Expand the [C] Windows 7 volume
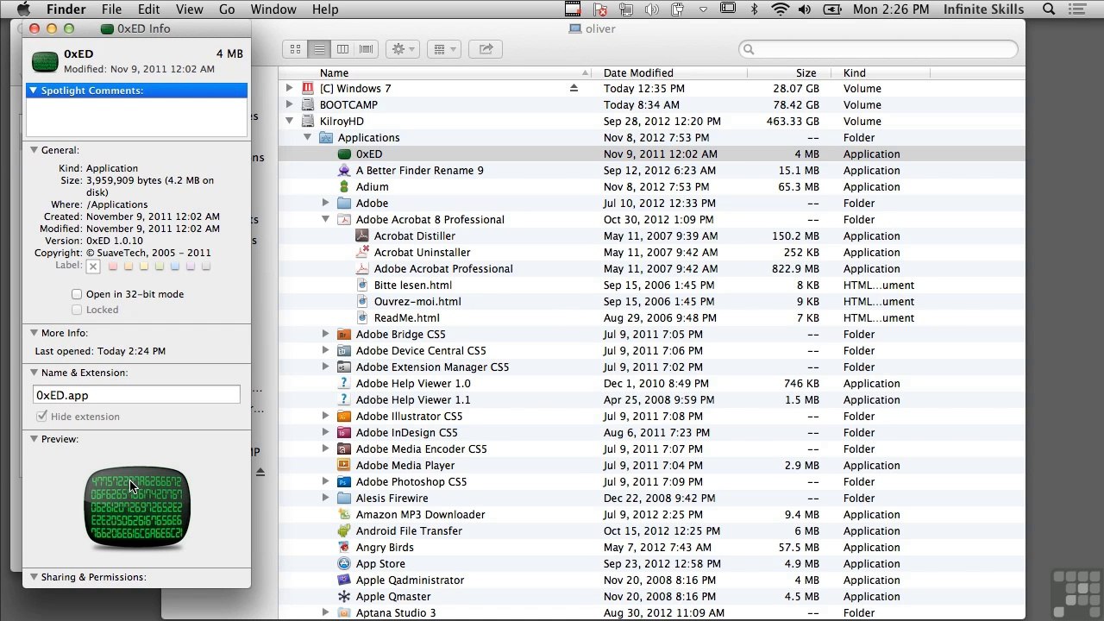 tap(290, 88)
